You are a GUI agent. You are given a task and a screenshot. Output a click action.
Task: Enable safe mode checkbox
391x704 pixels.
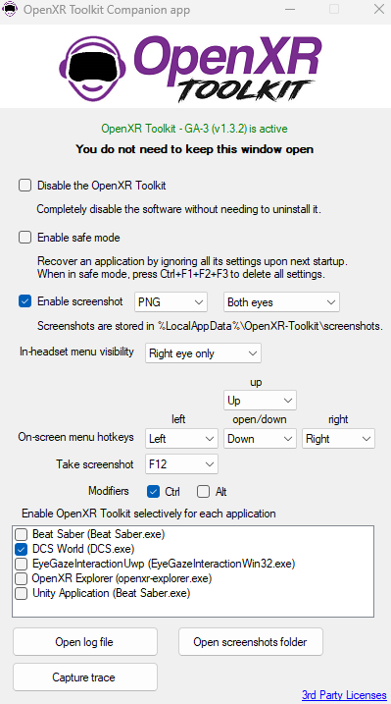(24, 237)
